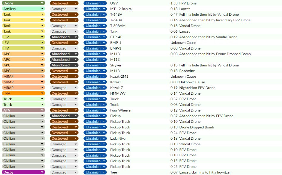Open the IMV type dropdown chip
The width and height of the screenshot is (282, 175).
coord(23,93)
